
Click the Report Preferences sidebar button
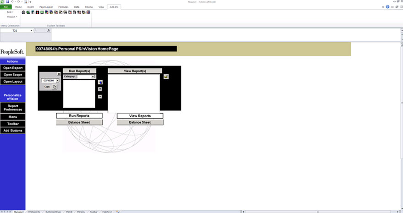(x=13, y=108)
